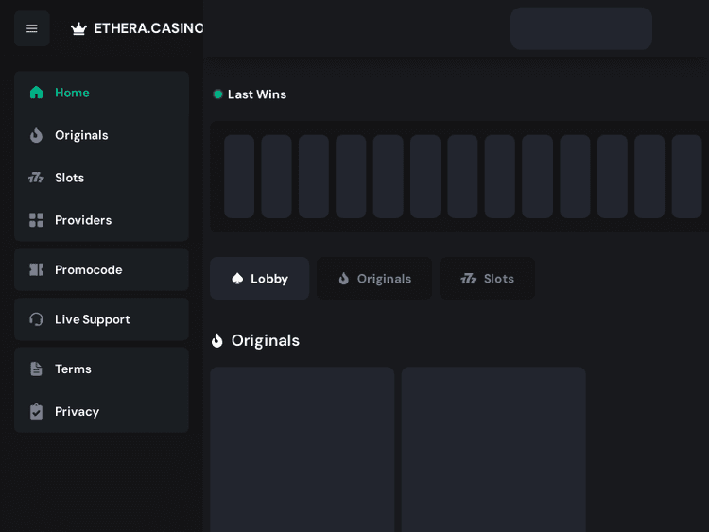This screenshot has width=709, height=532.
Task: Click the Last Wins heading
Action: pyautogui.click(x=257, y=94)
